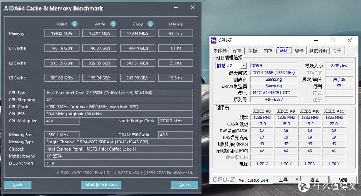Click the Write info icon in AIDA64
Image resolution: width=361 pixels, height=196 pixels.
[113, 24]
